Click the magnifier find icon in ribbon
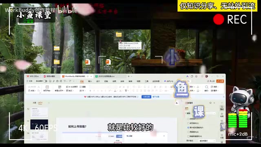 (207, 87)
